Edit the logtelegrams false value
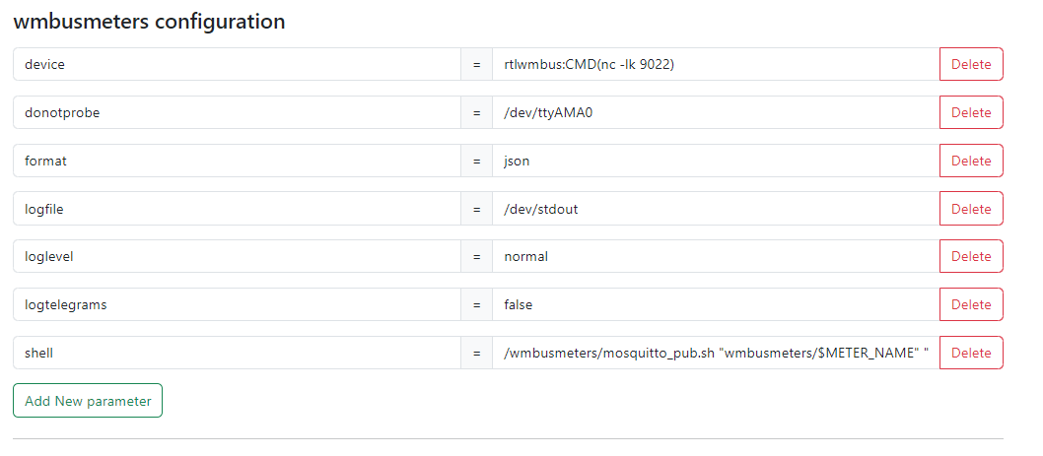 tap(716, 304)
